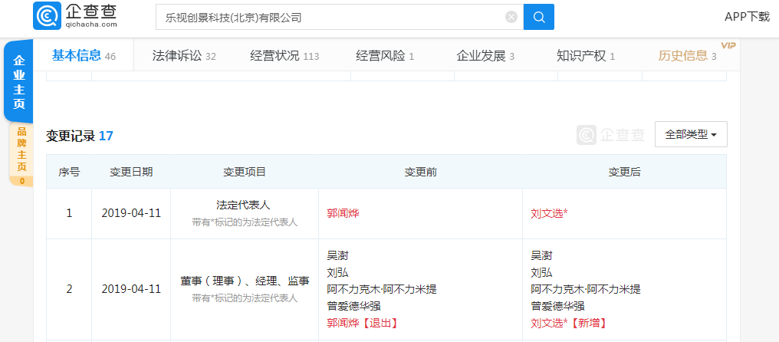Open the VIP 历史信息 tab

click(x=688, y=56)
